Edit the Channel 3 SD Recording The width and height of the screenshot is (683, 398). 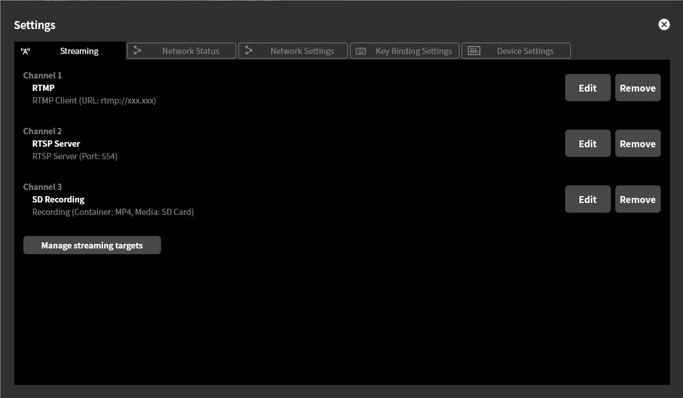[x=587, y=199]
